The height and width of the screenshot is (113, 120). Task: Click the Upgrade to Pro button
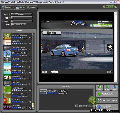click(107, 107)
